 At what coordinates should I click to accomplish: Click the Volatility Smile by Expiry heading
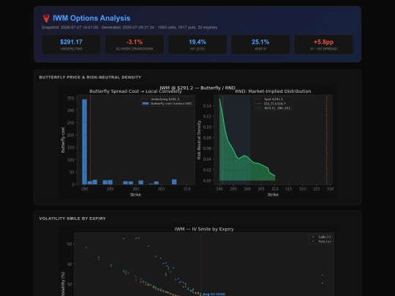[x=72, y=219]
